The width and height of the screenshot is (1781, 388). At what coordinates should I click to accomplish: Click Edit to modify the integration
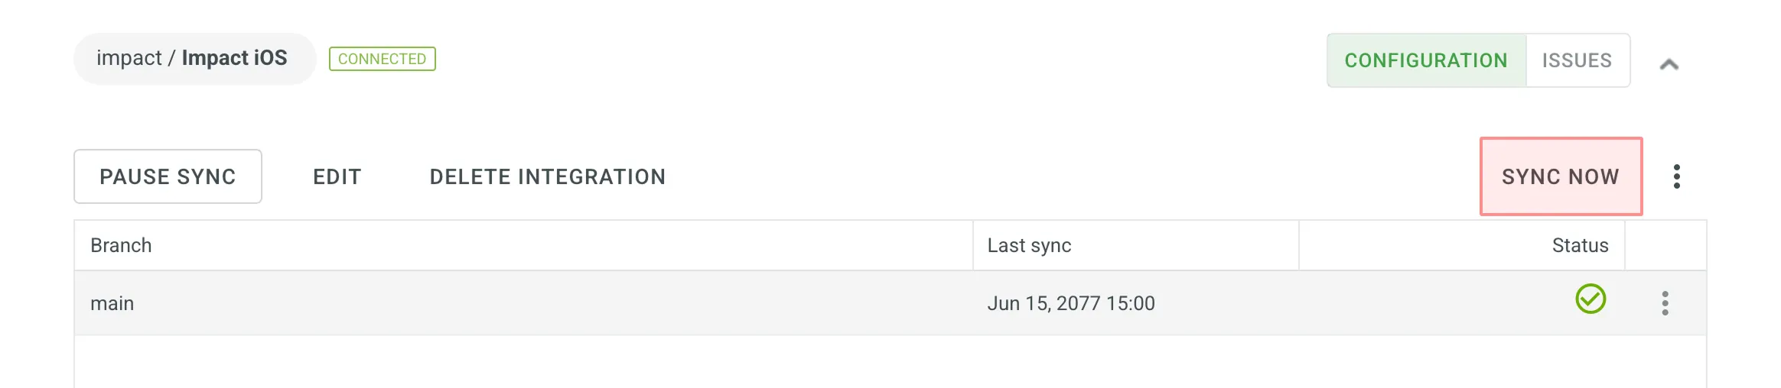[337, 176]
